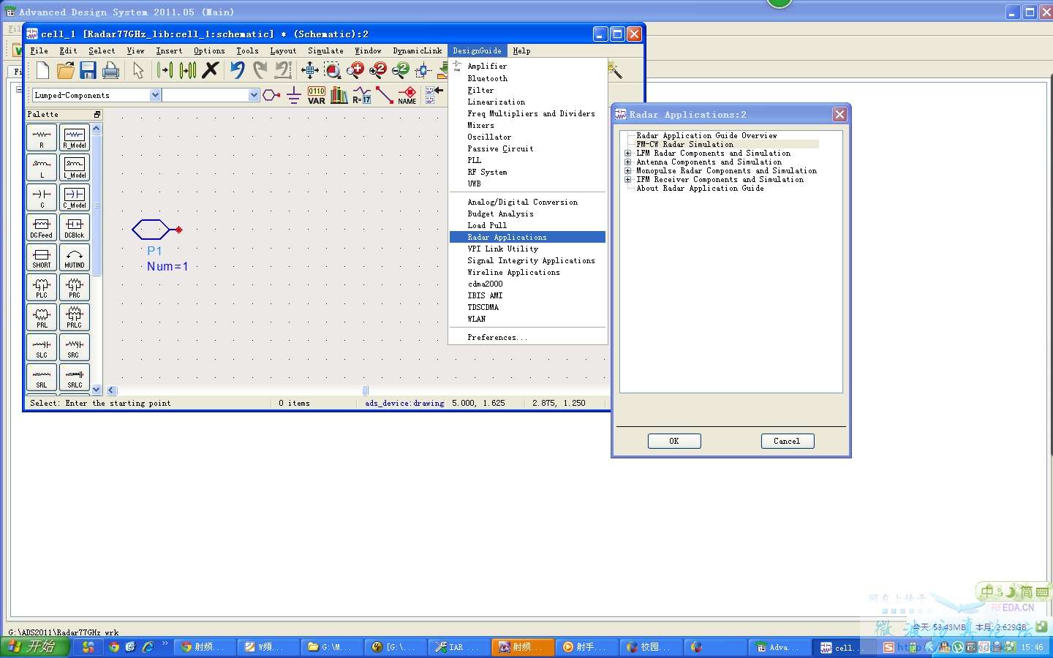The image size is (1053, 658).
Task: Delete selection with the black X icon
Action: pos(211,70)
